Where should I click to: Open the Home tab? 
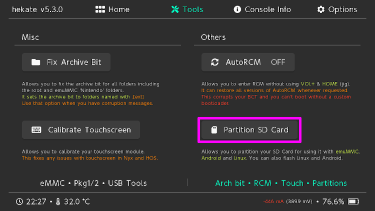118,9
